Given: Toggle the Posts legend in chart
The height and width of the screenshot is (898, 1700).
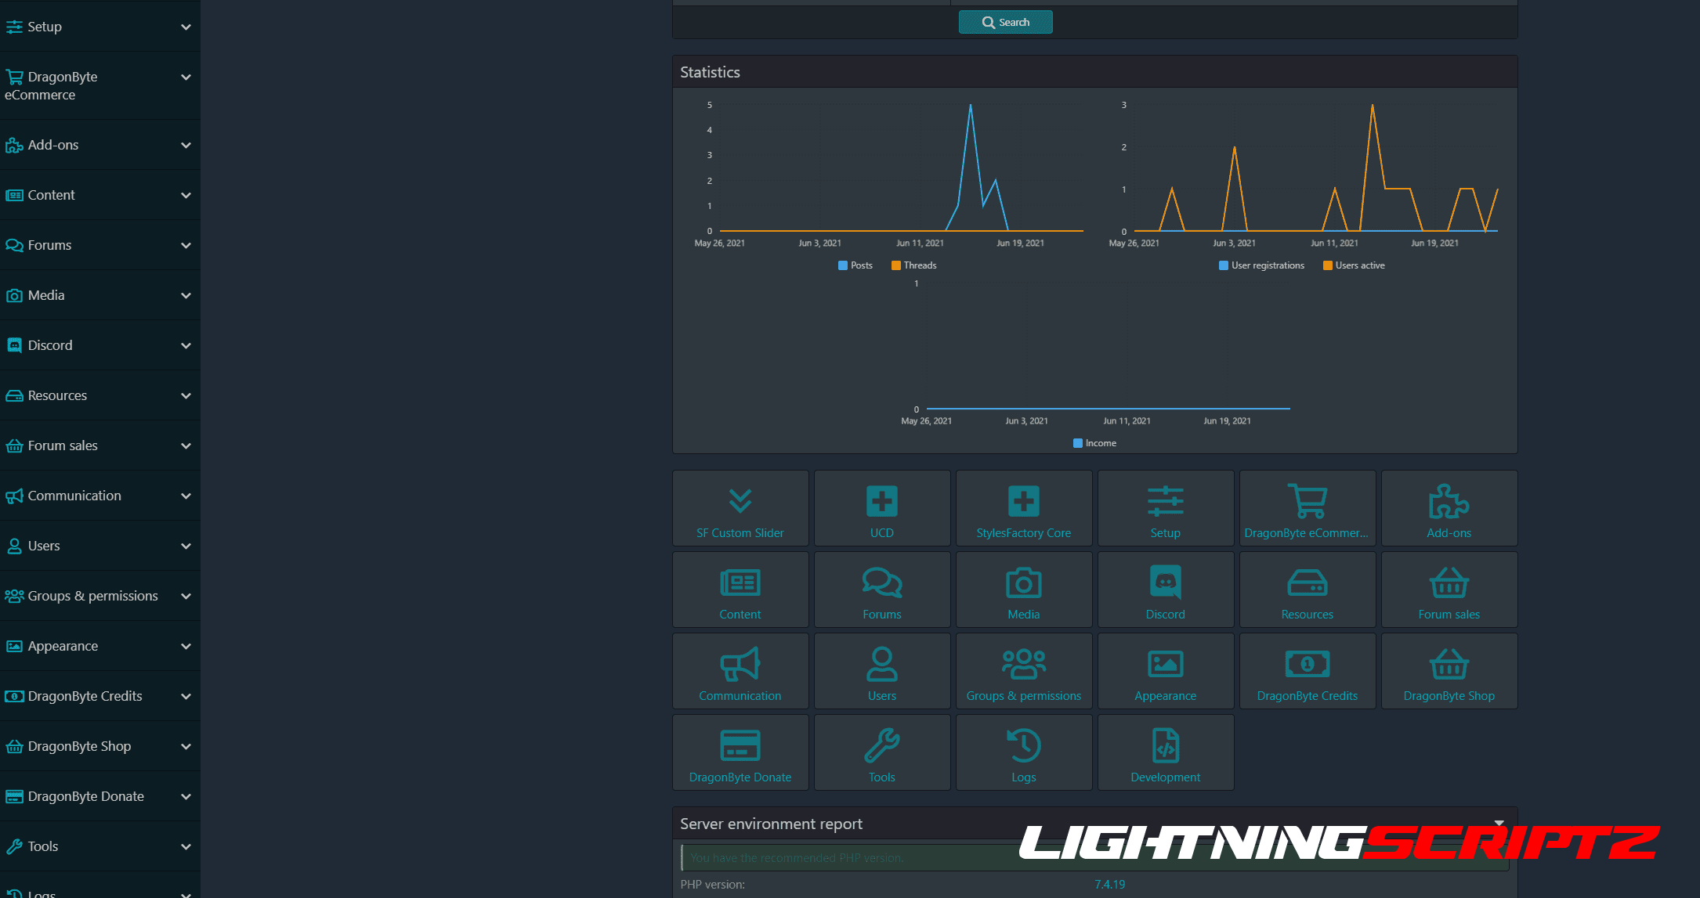Looking at the screenshot, I should click(x=855, y=265).
